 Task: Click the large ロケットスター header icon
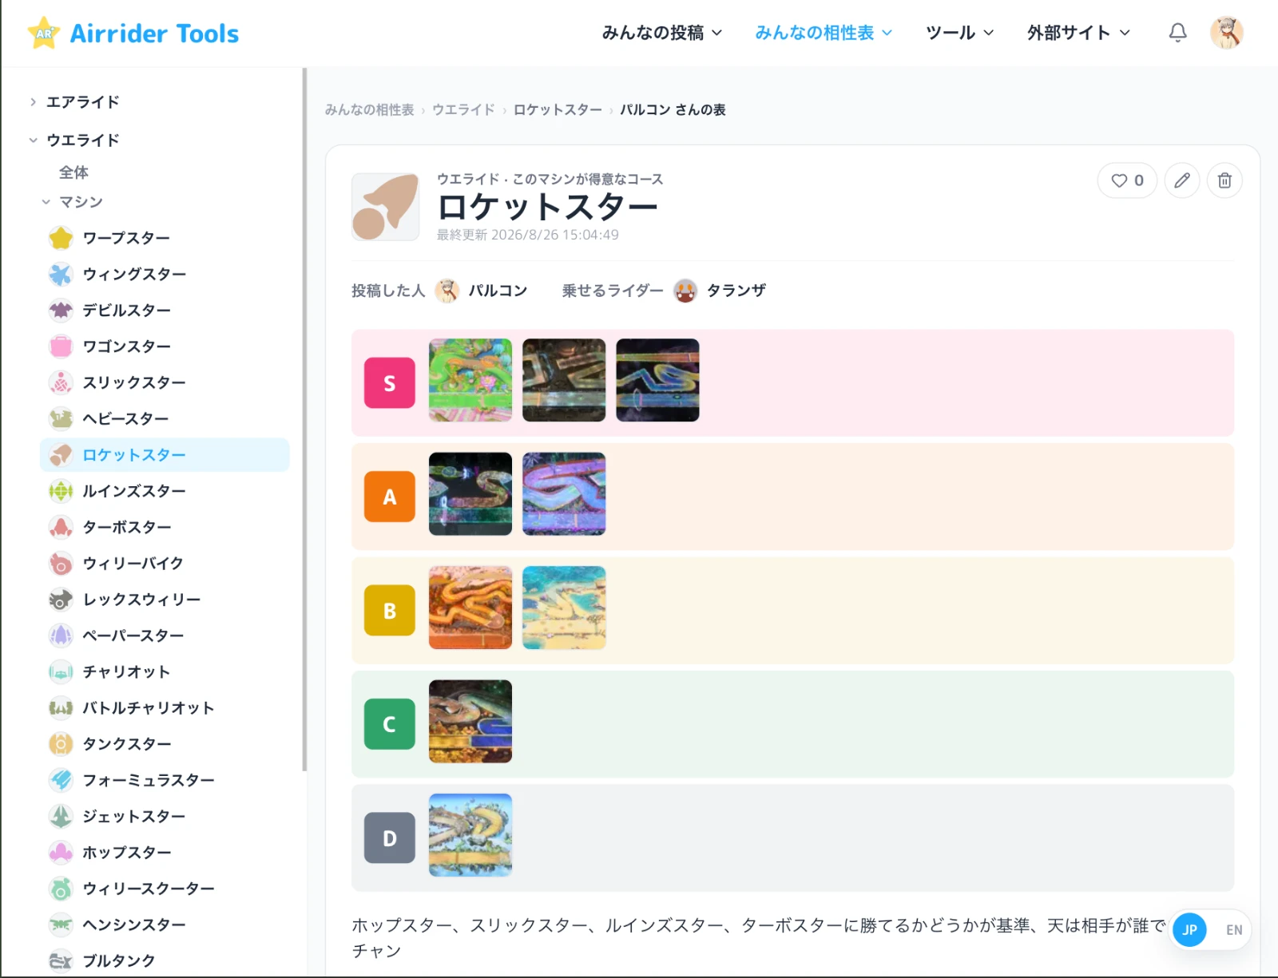pos(386,207)
